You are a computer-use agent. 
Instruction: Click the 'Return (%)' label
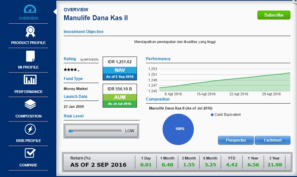(x=80, y=158)
